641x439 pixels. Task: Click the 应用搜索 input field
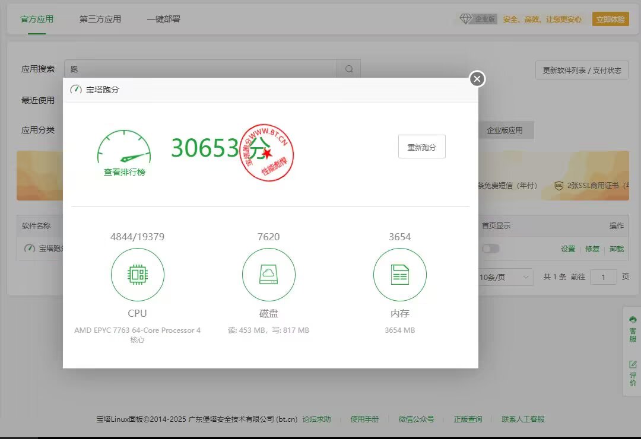(201, 69)
